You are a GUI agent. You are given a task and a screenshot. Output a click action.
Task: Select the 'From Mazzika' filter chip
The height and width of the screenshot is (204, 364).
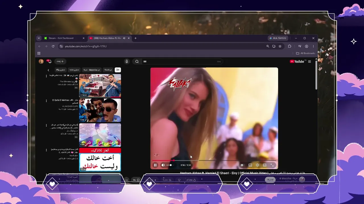click(92, 70)
